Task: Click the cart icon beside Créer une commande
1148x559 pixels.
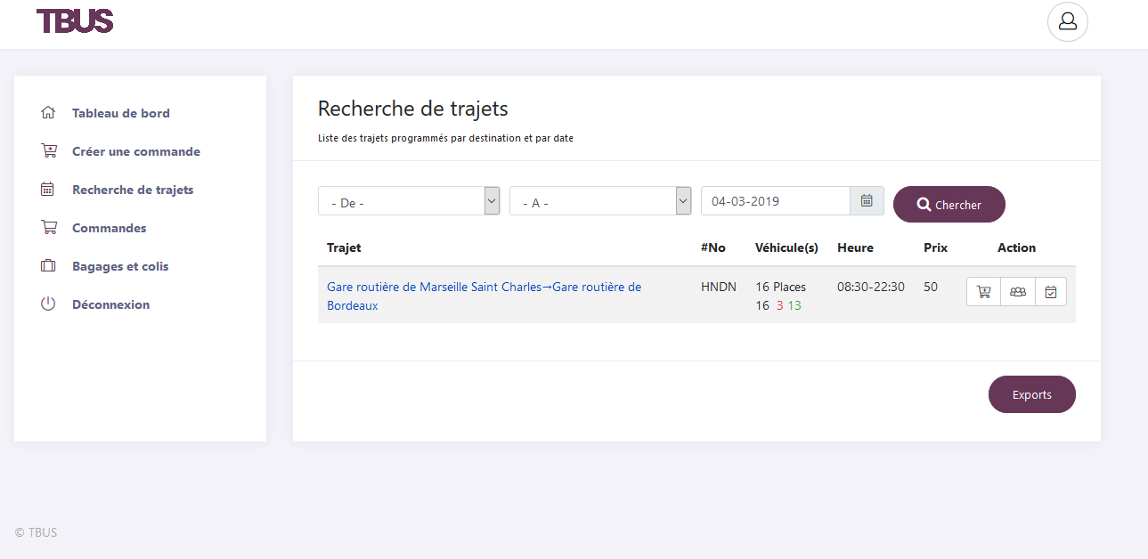Action: [x=47, y=150]
